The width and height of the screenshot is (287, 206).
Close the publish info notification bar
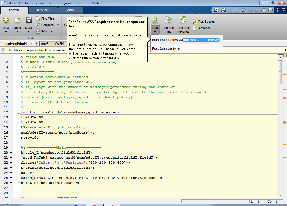285,50
